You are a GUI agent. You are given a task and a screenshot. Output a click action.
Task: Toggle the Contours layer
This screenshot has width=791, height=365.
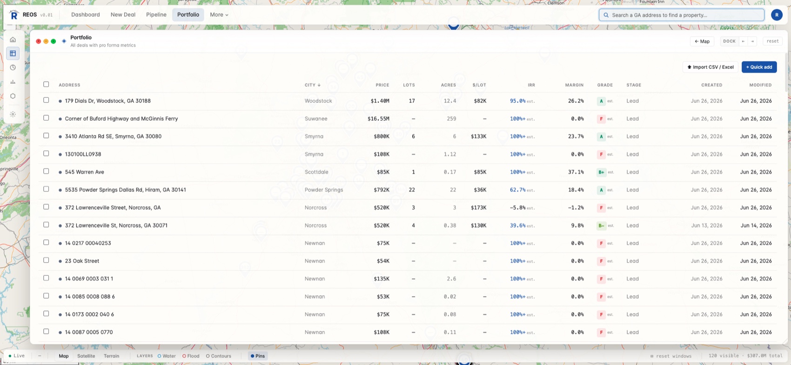click(219, 356)
